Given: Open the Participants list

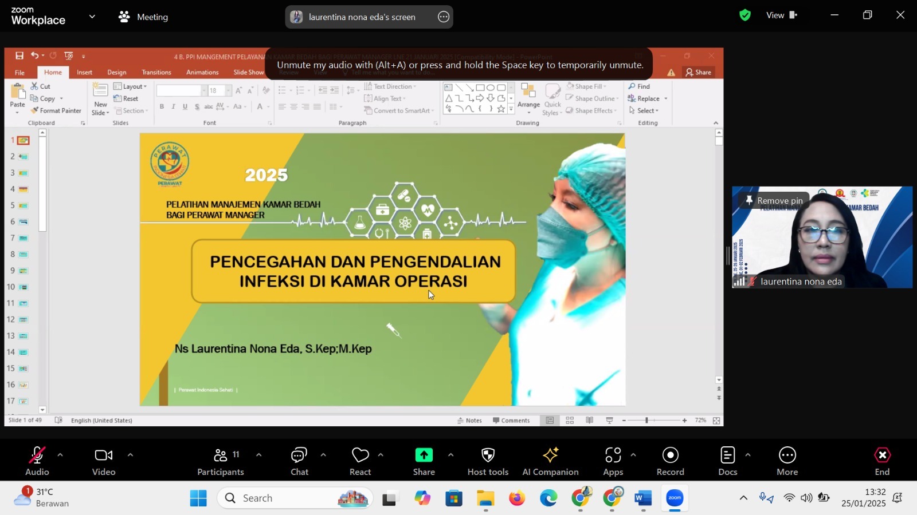Looking at the screenshot, I should click(221, 461).
